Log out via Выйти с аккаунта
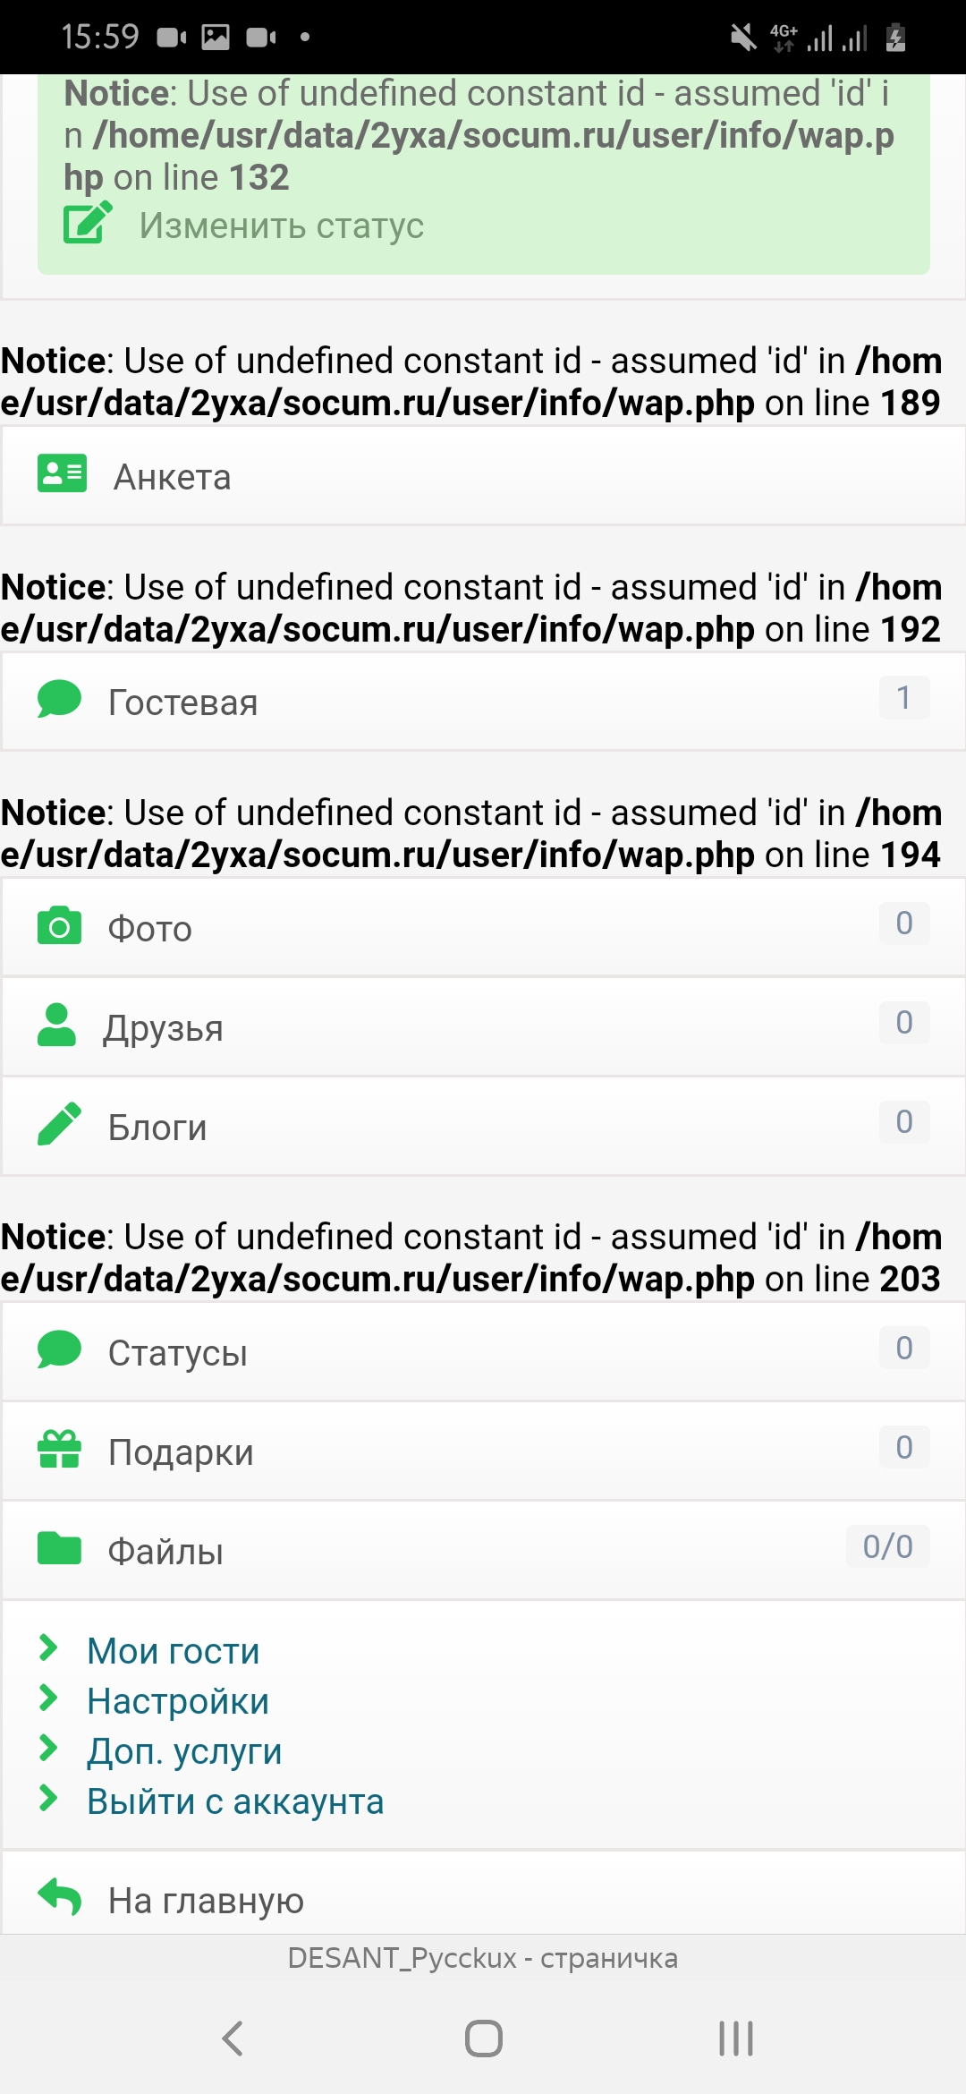 [x=234, y=1801]
